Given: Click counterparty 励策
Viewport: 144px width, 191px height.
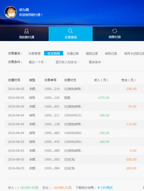Looking at the screenshot, I should pyautogui.click(x=67, y=98).
